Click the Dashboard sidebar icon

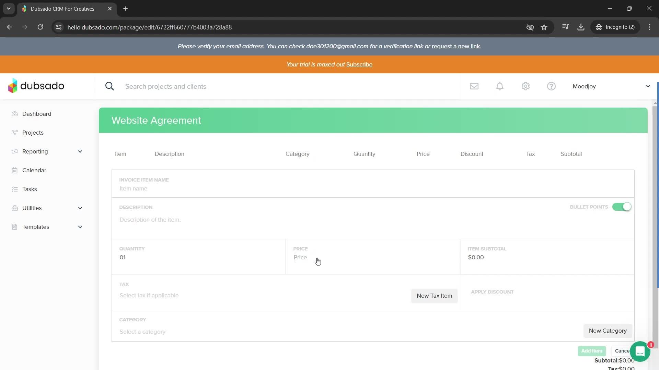pos(14,114)
